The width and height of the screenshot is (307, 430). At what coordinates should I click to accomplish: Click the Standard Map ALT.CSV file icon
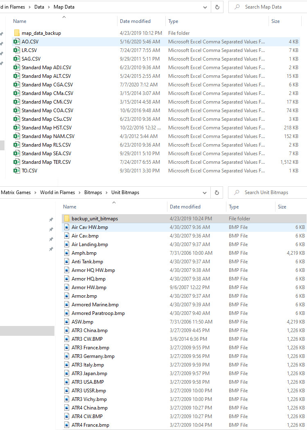pyautogui.click(x=17, y=76)
